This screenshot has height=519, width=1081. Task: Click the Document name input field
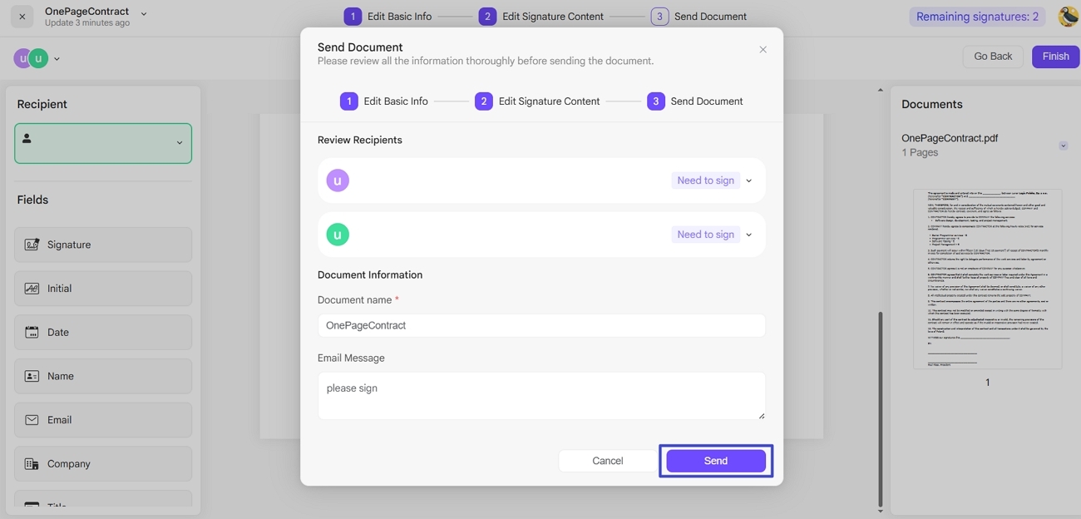point(541,325)
